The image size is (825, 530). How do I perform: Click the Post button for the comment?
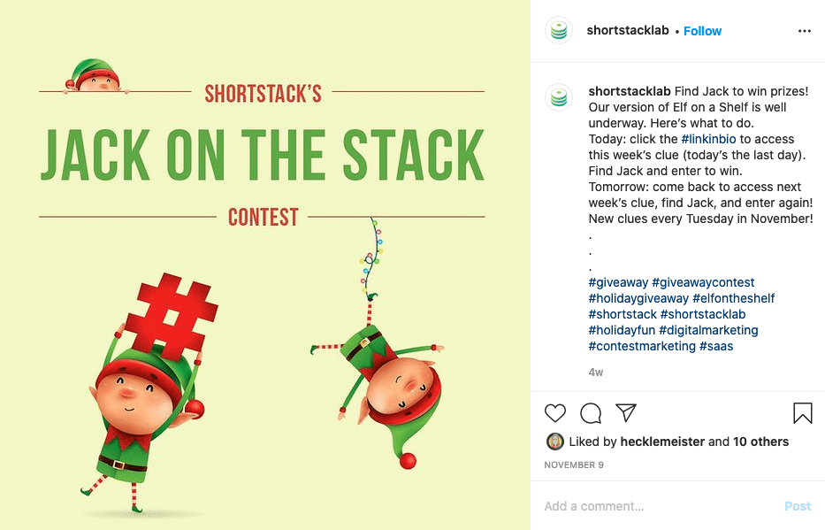tap(797, 505)
